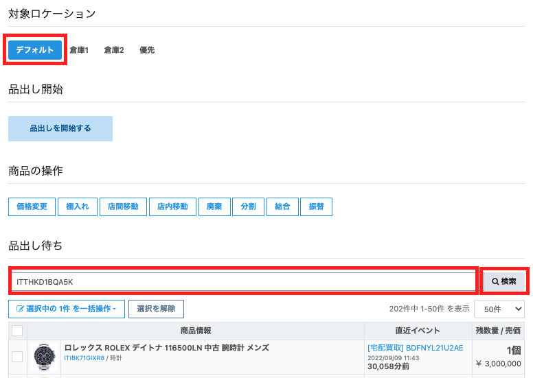This screenshot has height=378, width=533.
Task: Open the 優先 location tab
Action: tap(147, 50)
